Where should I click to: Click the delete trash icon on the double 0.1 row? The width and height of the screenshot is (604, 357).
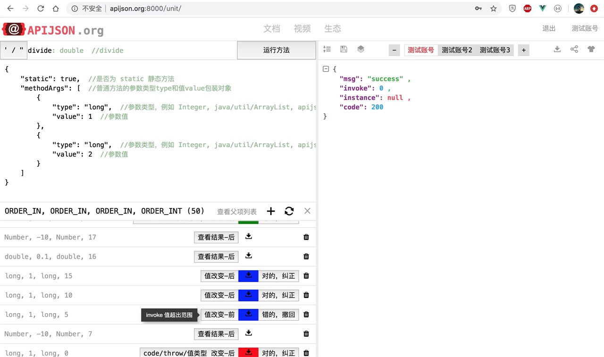[x=306, y=257]
